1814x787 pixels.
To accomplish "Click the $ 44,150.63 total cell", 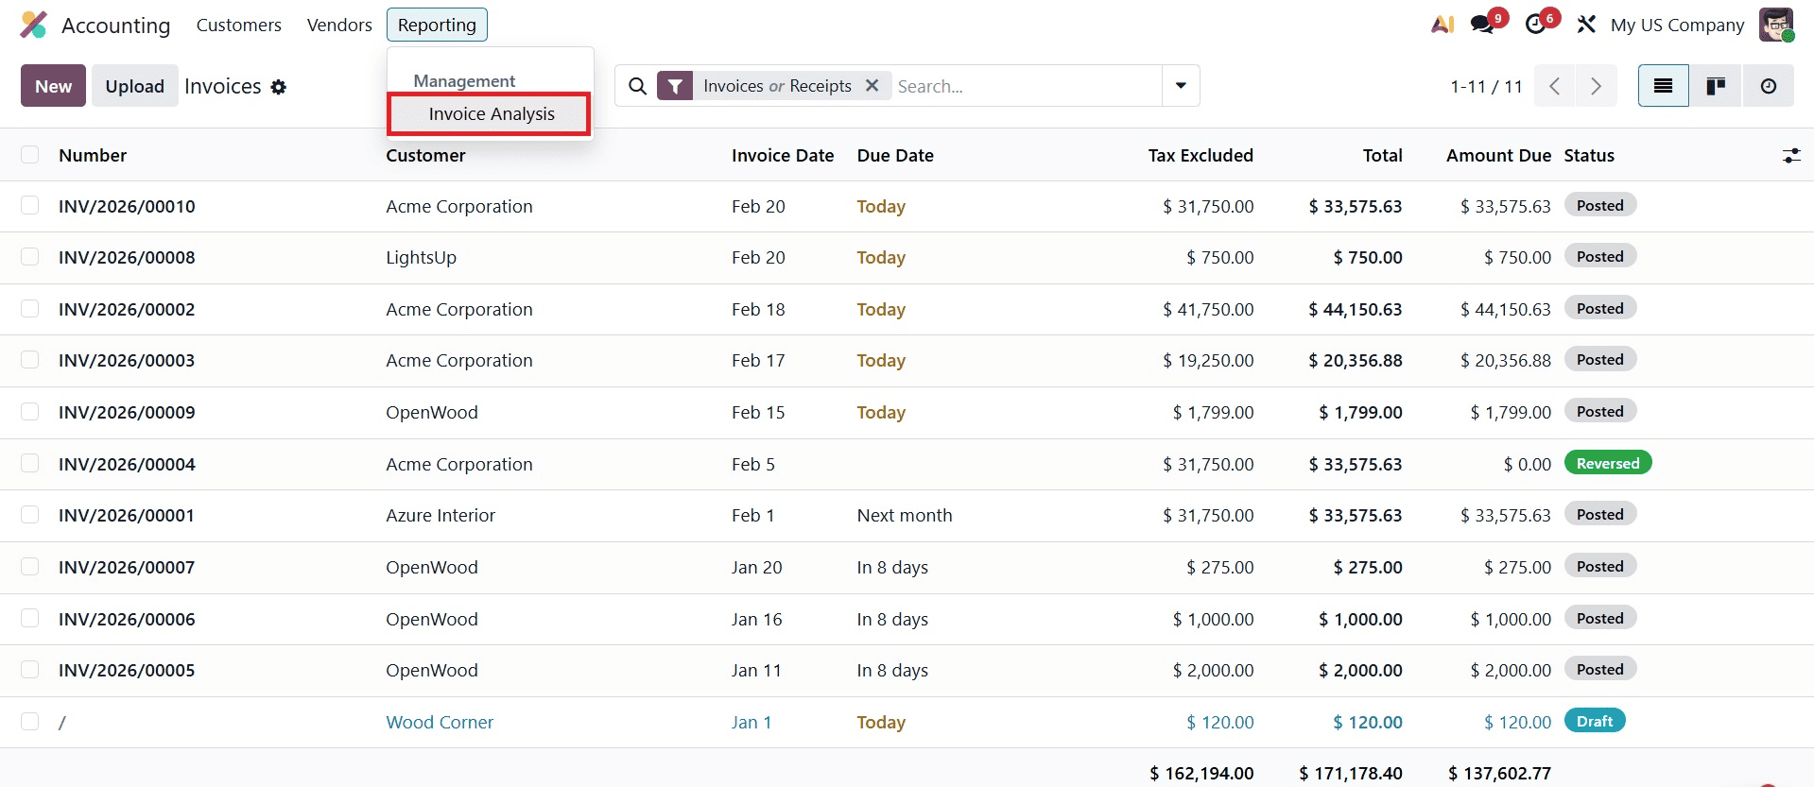I will point(1356,309).
